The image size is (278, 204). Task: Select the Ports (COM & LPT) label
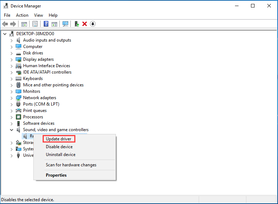[x=41, y=104]
